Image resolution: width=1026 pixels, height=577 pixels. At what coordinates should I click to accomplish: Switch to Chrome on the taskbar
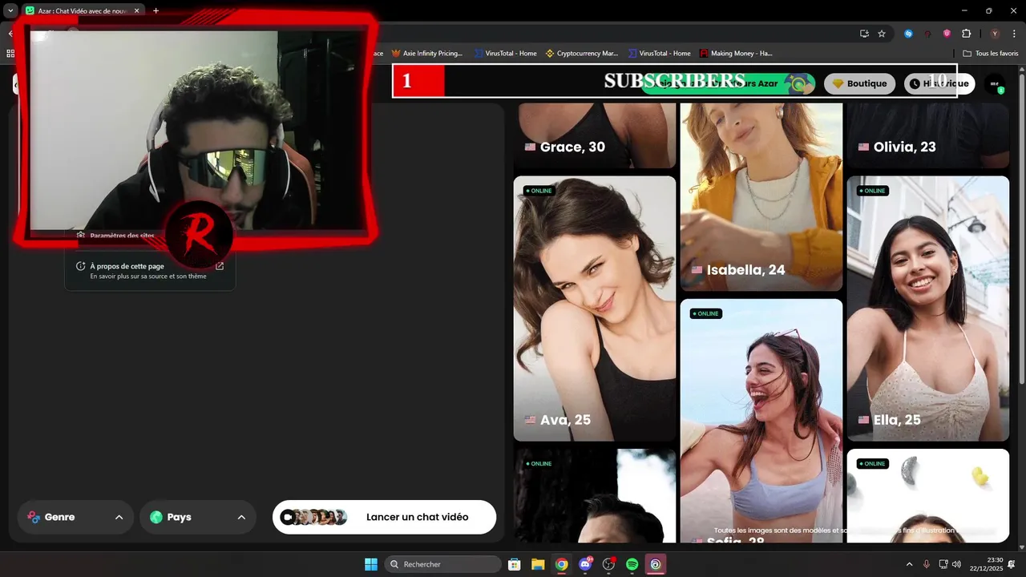562,564
